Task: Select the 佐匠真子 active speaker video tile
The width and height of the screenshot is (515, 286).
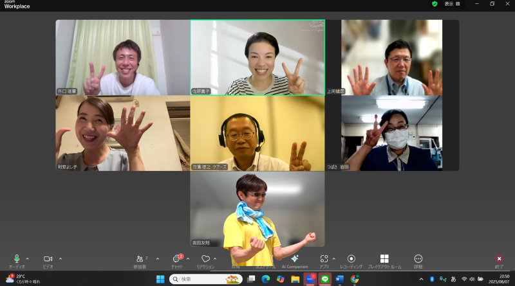Action: [257, 58]
